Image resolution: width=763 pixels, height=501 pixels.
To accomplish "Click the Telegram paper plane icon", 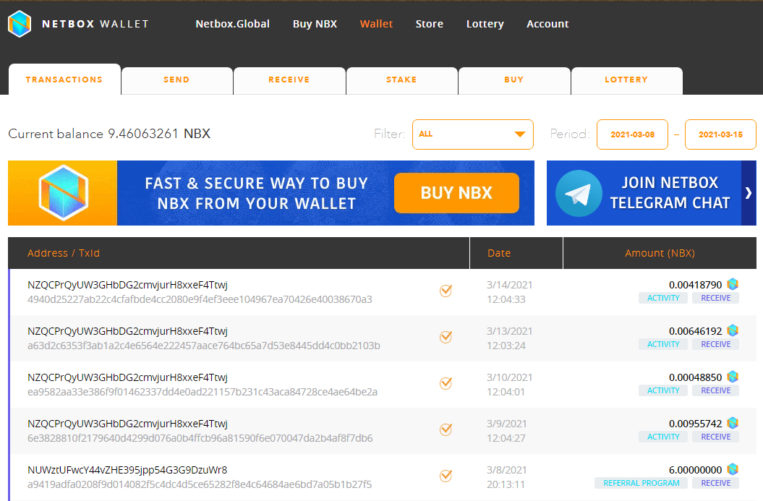I will [579, 193].
